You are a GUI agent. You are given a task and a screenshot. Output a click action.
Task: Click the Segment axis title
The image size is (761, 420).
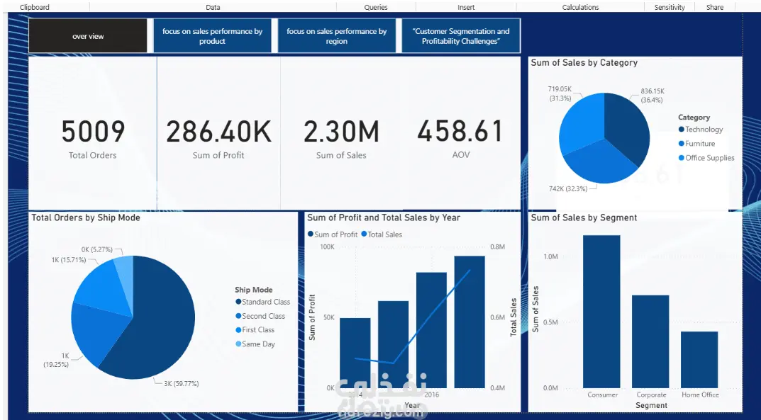(x=651, y=405)
